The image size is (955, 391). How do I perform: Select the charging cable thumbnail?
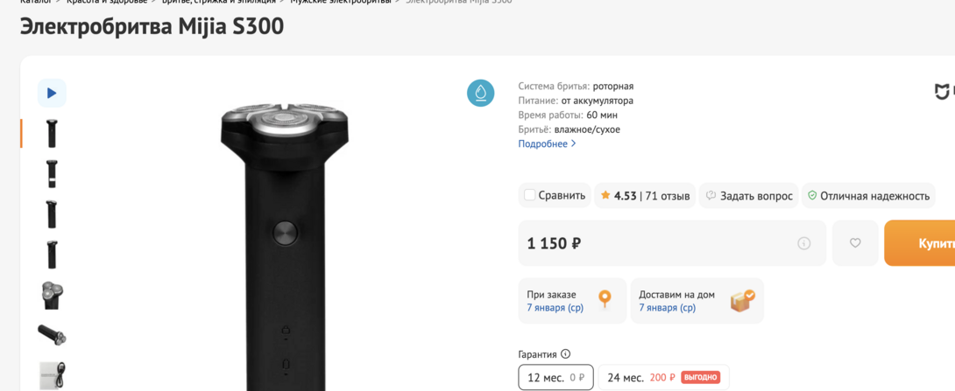click(52, 376)
